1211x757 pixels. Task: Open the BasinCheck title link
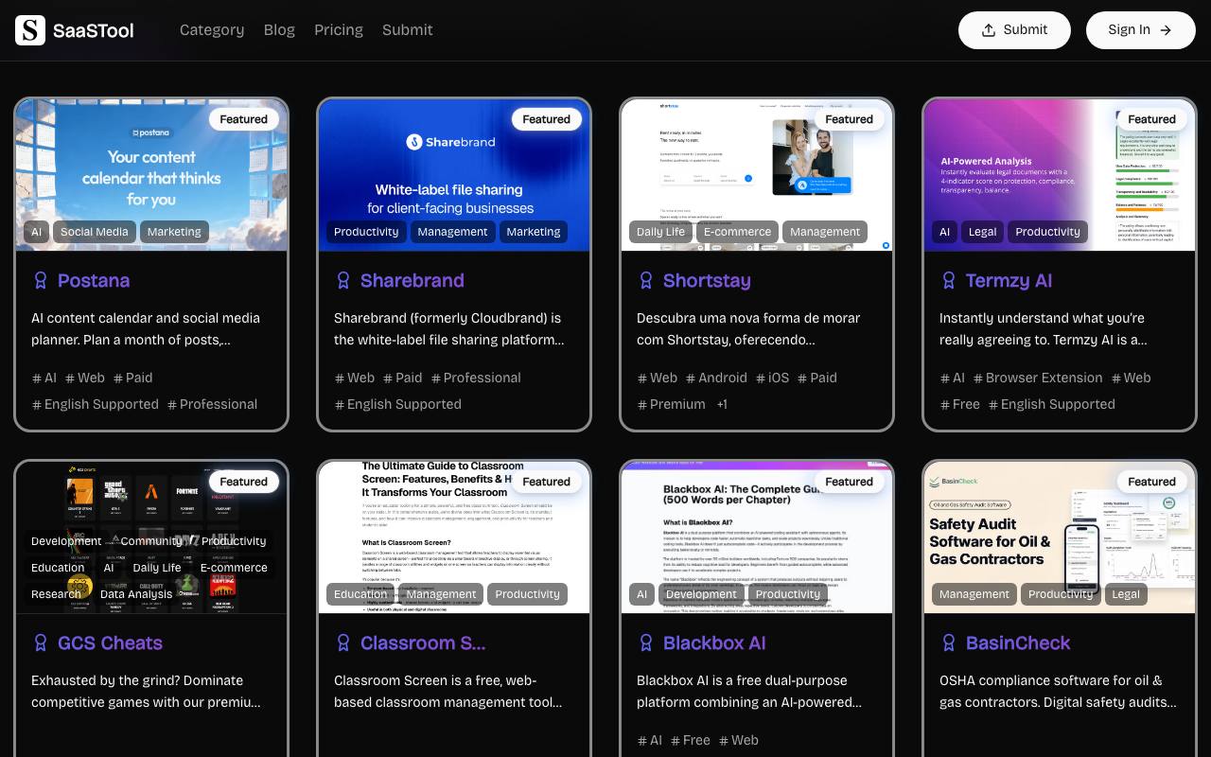tap(1018, 643)
